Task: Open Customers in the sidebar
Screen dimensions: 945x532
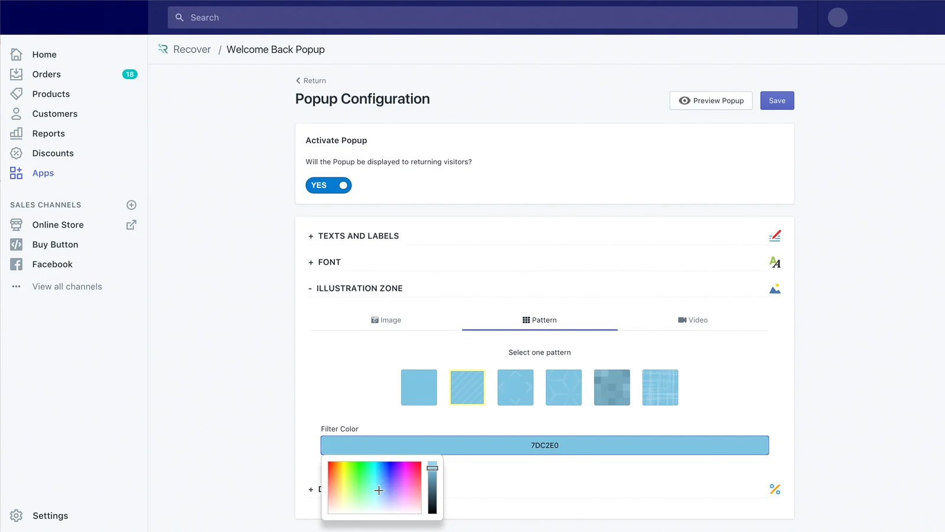Action: pyautogui.click(x=55, y=113)
